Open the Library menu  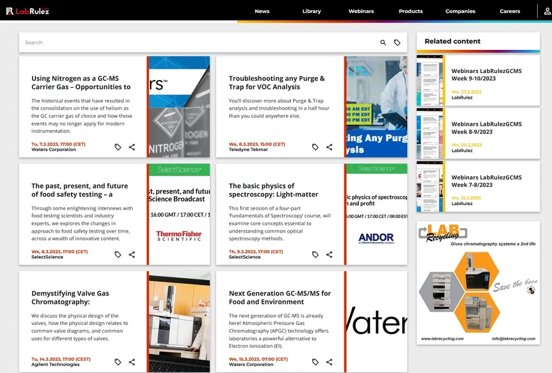pyautogui.click(x=312, y=12)
